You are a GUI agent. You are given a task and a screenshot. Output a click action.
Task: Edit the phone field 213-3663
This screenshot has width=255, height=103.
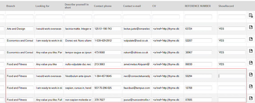107,64
